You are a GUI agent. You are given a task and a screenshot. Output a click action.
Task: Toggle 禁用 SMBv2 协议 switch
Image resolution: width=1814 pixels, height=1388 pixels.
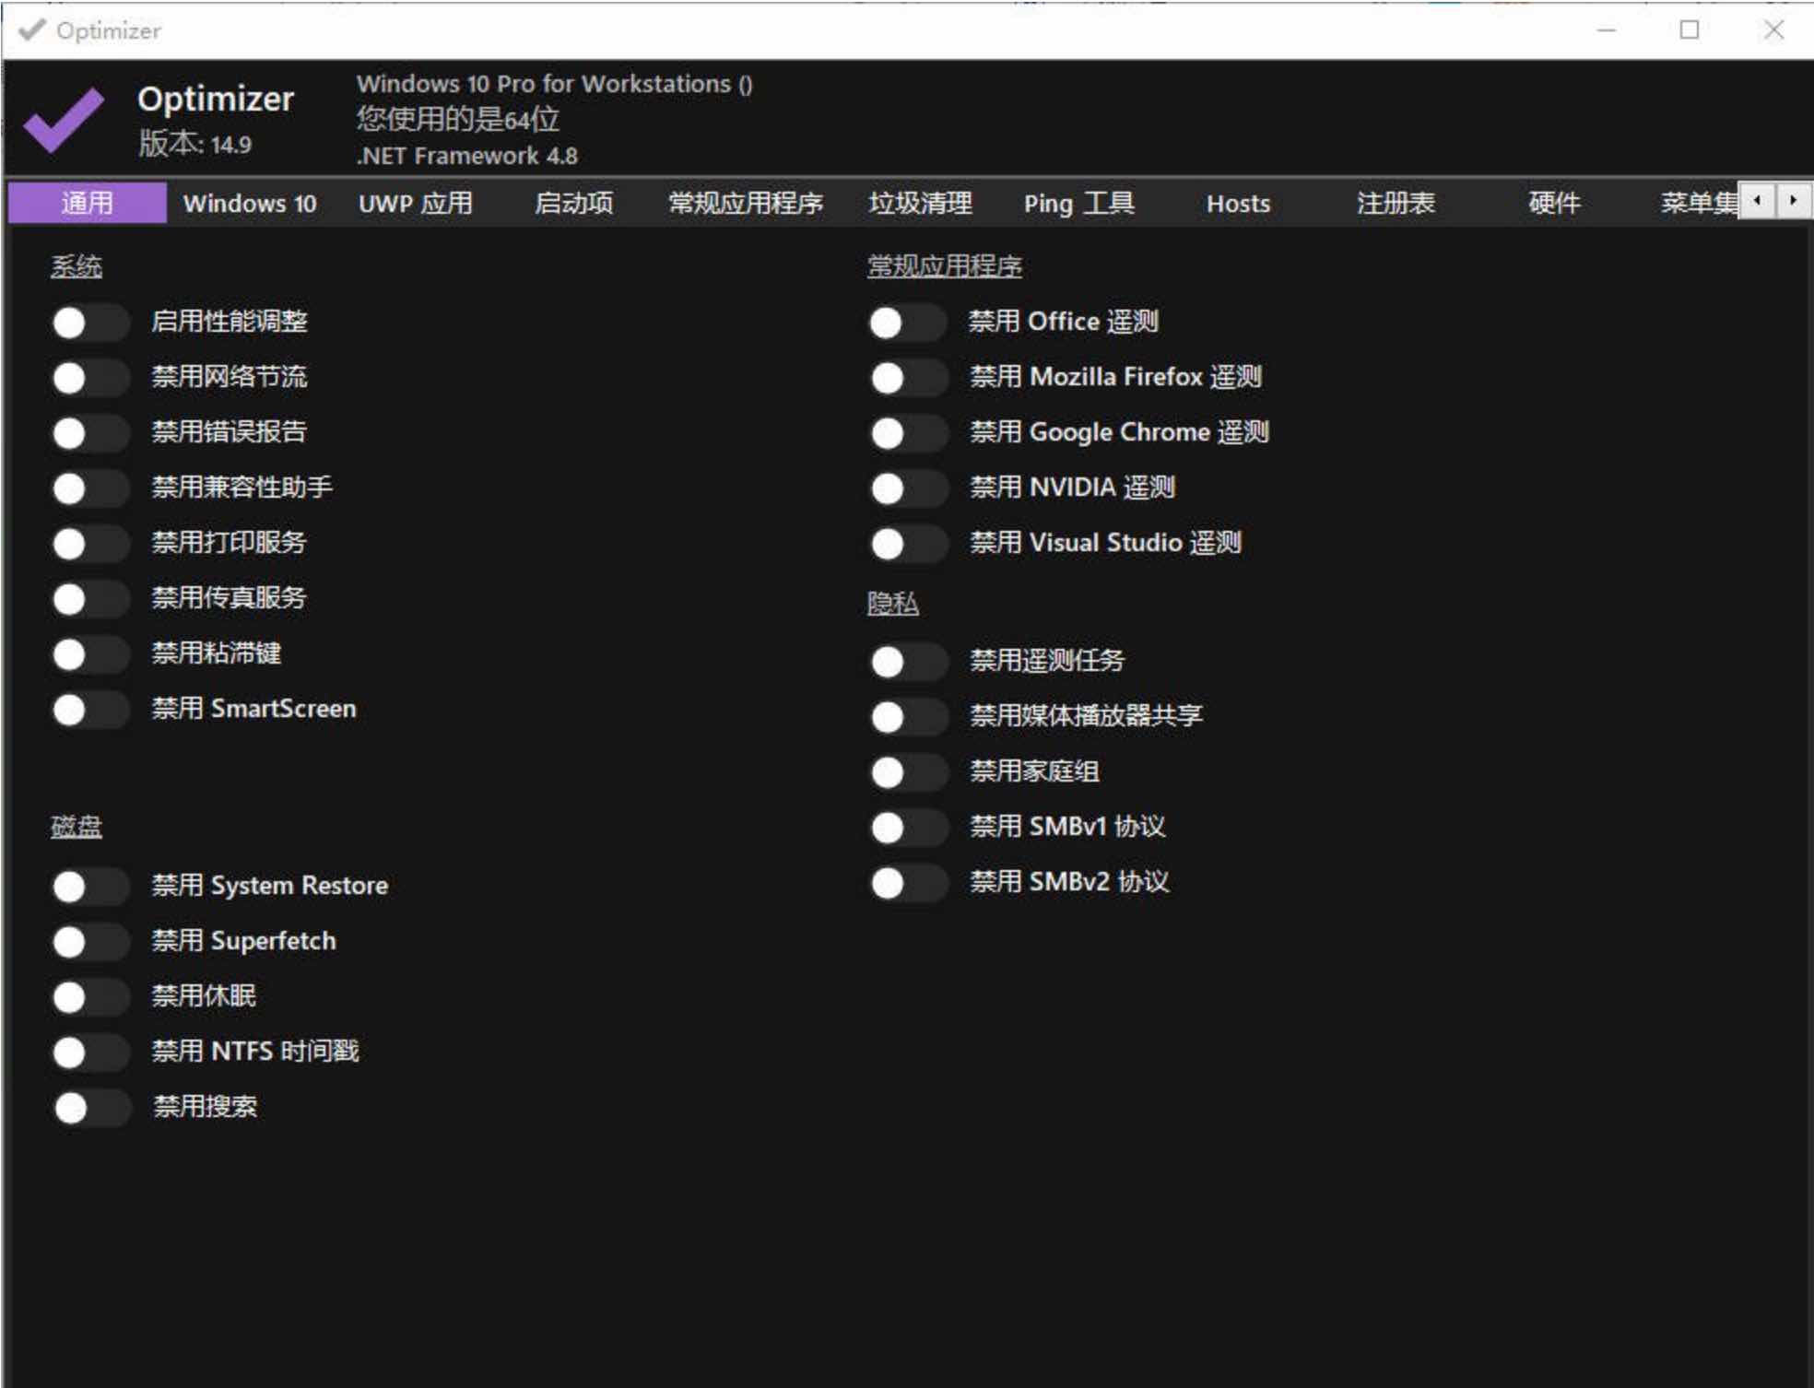click(x=908, y=883)
